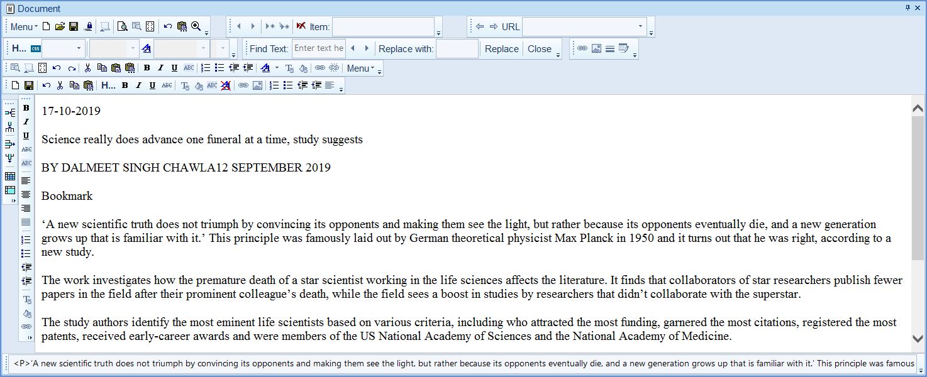This screenshot has height=377, width=927.
Task: Toggle italic in the third toolbar row
Action: pos(160,68)
